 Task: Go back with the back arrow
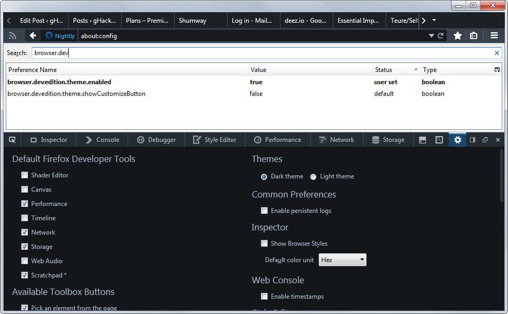click(33, 35)
